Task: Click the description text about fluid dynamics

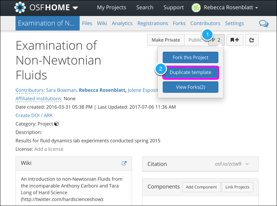Action: (x=88, y=141)
